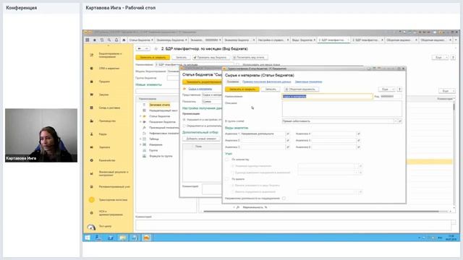Click Записать in the Сырье и материалы dialog
Viewport: 463px width, 260px height.
271,90
